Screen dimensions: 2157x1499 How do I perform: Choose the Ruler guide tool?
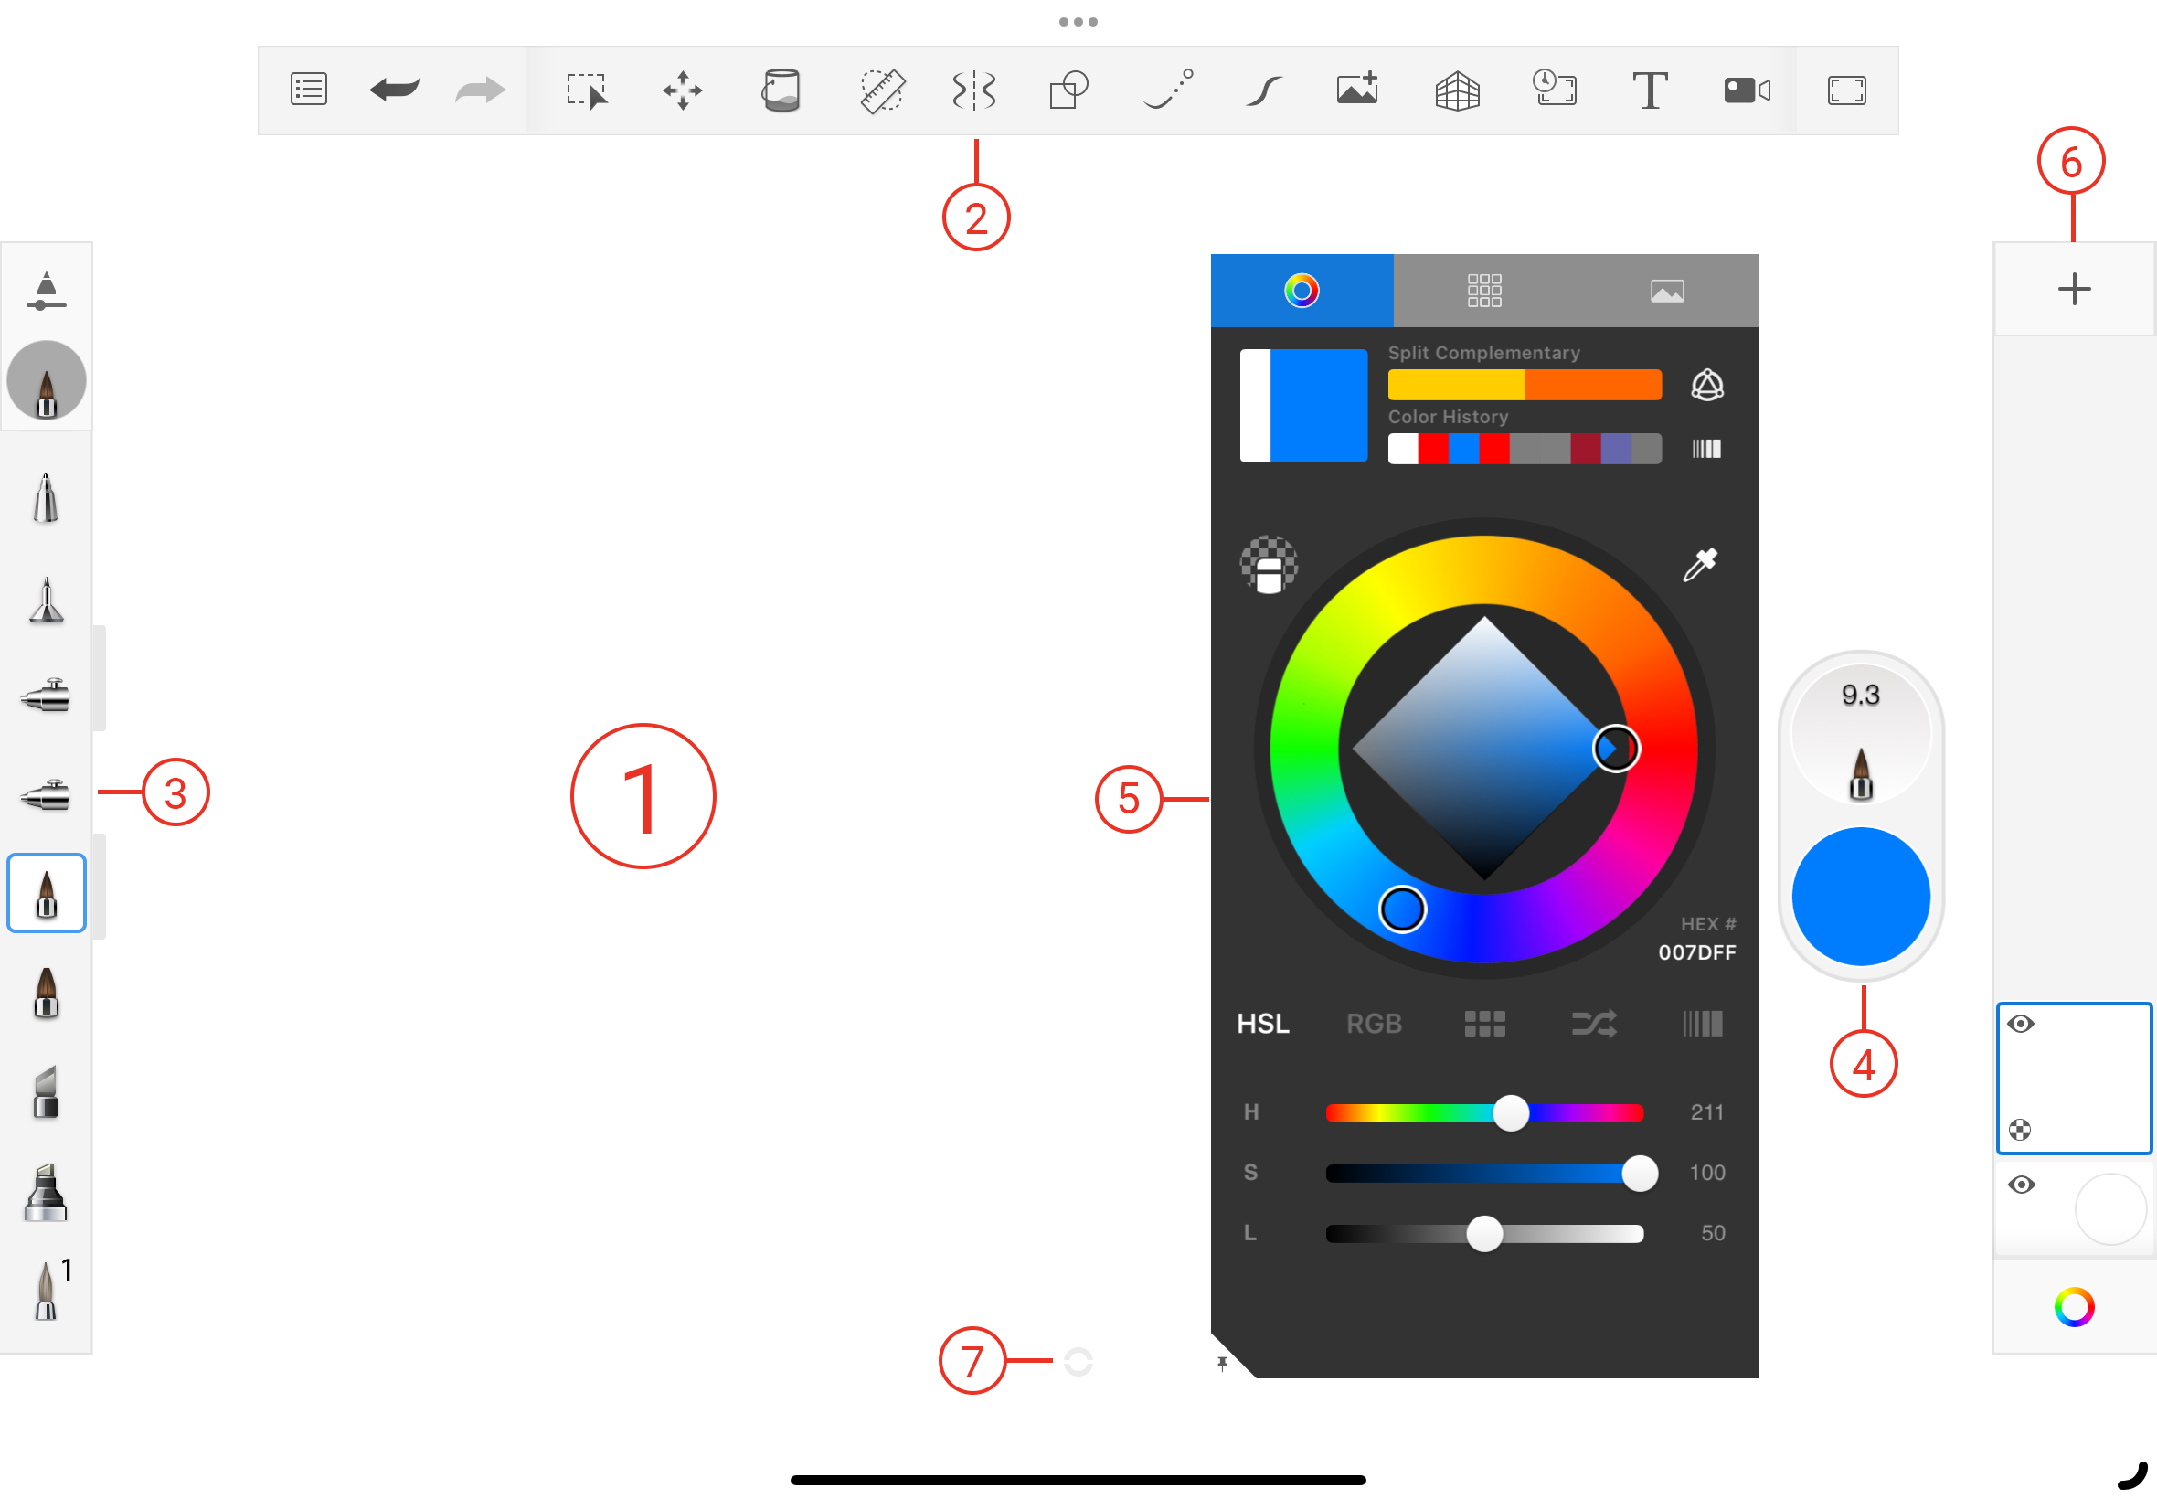pos(882,91)
